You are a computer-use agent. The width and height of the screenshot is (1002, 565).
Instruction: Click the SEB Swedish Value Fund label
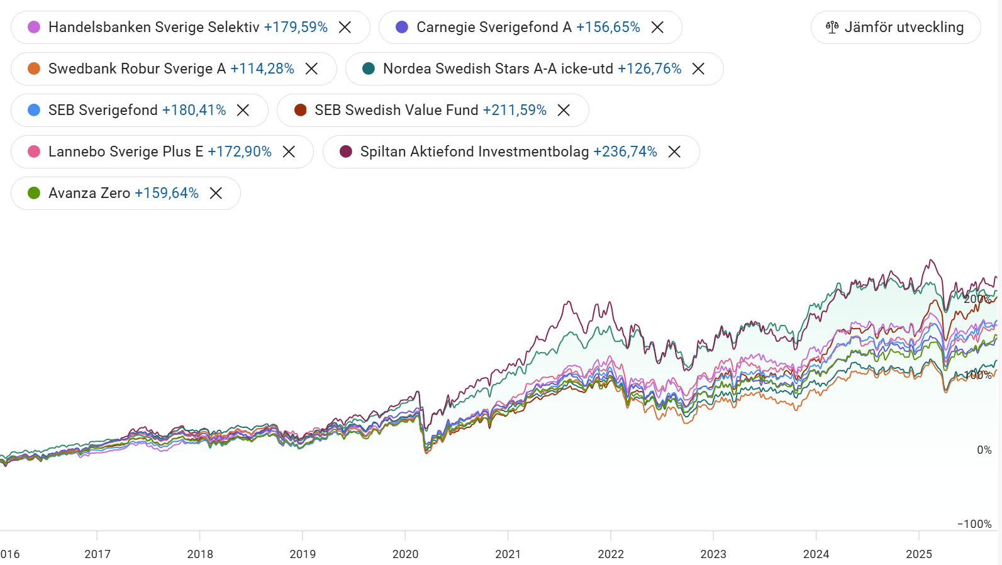pyautogui.click(x=396, y=110)
